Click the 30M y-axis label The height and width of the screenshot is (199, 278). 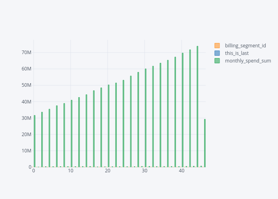pyautogui.click(x=27, y=118)
